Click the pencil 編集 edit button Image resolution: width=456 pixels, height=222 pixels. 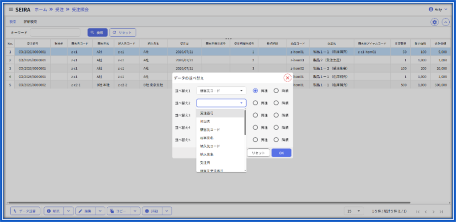click(x=84, y=211)
